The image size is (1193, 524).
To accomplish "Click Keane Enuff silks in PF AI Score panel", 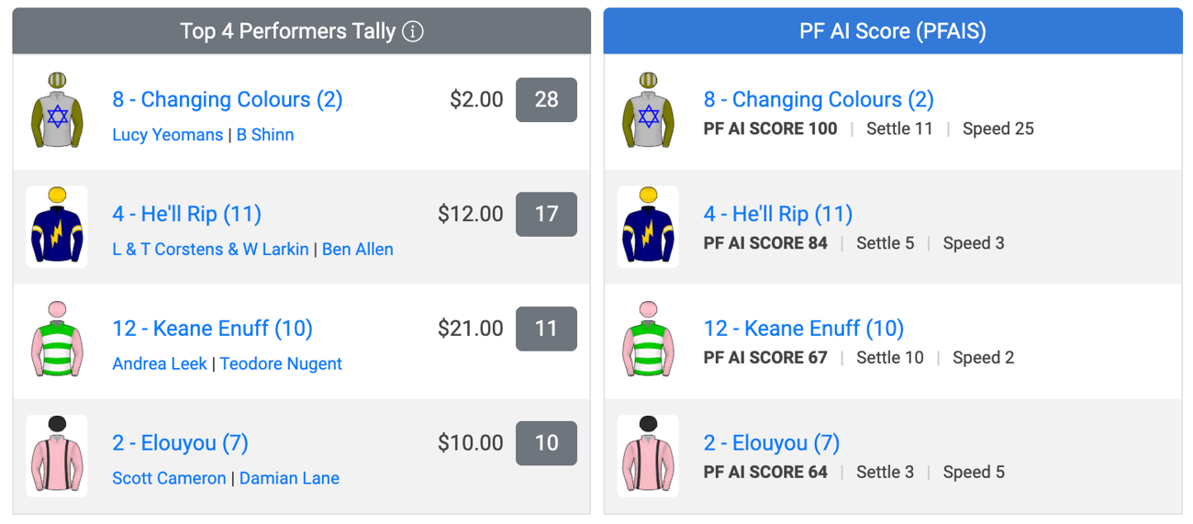I will [649, 340].
